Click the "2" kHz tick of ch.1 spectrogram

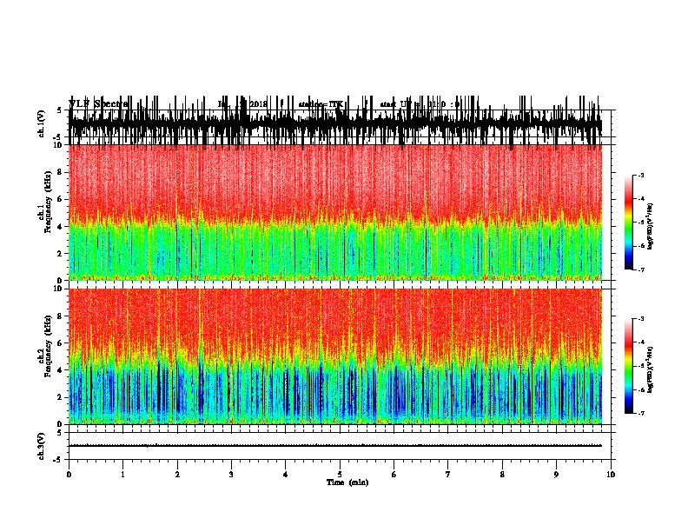point(60,254)
